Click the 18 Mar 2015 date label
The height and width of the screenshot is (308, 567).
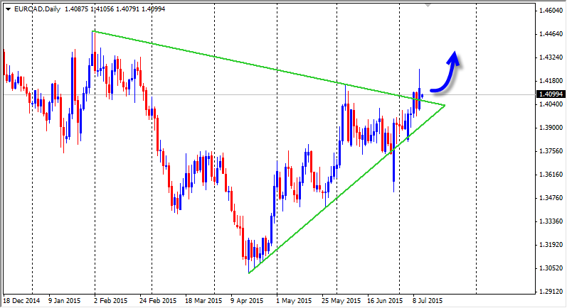203,300
